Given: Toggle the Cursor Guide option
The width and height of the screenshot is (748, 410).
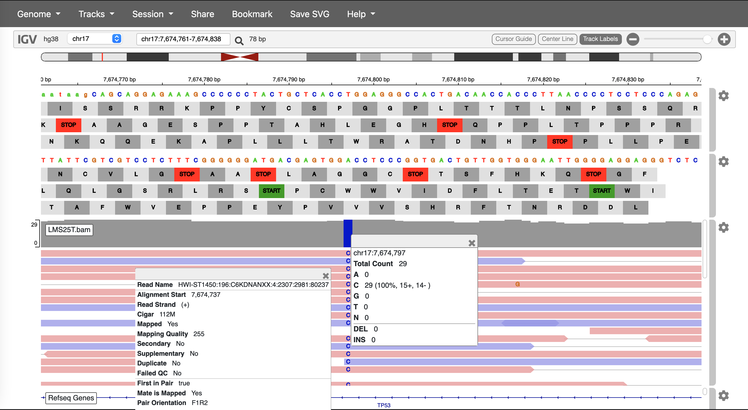Looking at the screenshot, I should click(x=513, y=39).
